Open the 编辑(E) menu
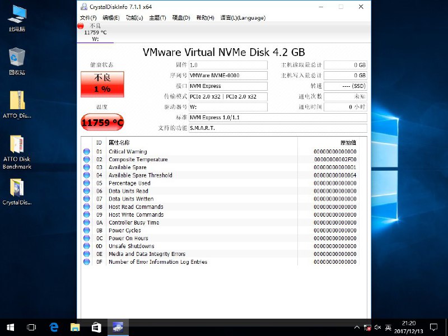The width and height of the screenshot is (448, 336). (x=111, y=18)
